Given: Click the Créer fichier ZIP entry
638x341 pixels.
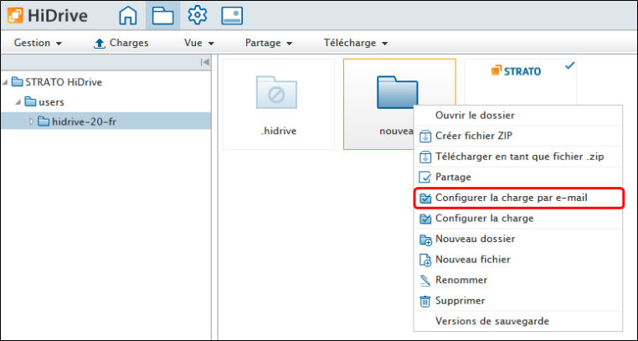Looking at the screenshot, I should 471,136.
